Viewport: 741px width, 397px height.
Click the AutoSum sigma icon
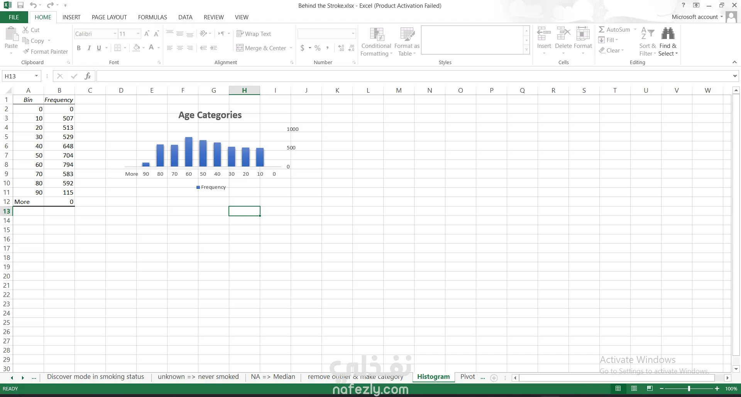click(x=602, y=29)
